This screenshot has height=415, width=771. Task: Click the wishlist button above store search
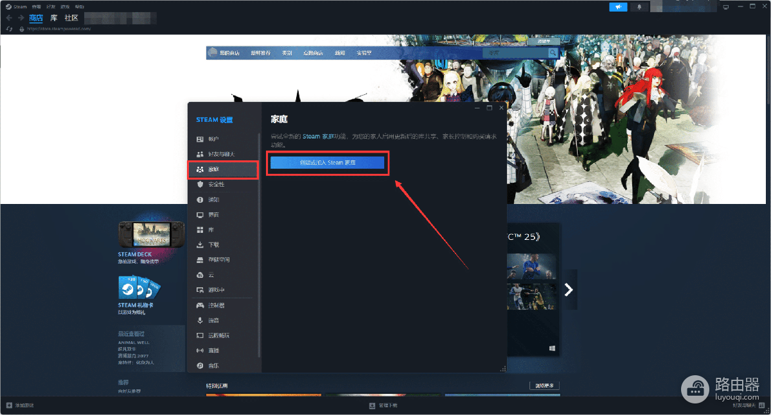coord(544,41)
